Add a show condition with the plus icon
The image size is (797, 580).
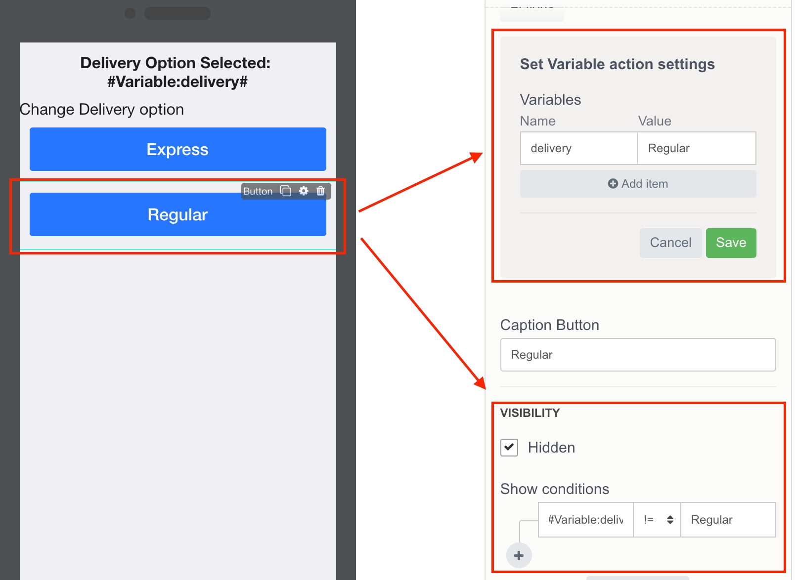click(519, 555)
